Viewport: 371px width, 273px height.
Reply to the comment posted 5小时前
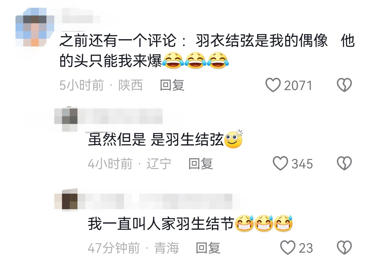click(x=172, y=85)
